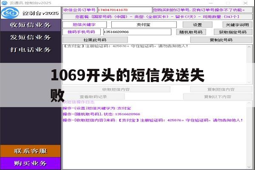Click the 短信关键字 label
Screen dimensions: 255x170
coord(85,25)
